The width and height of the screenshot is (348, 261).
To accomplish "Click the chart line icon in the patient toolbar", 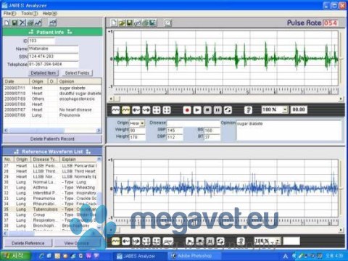I will click(x=38, y=22).
